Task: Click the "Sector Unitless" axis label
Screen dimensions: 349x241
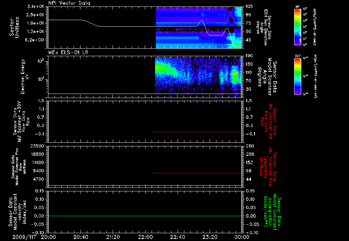Action: pos(14,27)
